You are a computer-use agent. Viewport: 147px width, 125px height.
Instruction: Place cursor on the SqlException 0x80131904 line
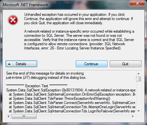pyautogui.click(x=71, y=90)
